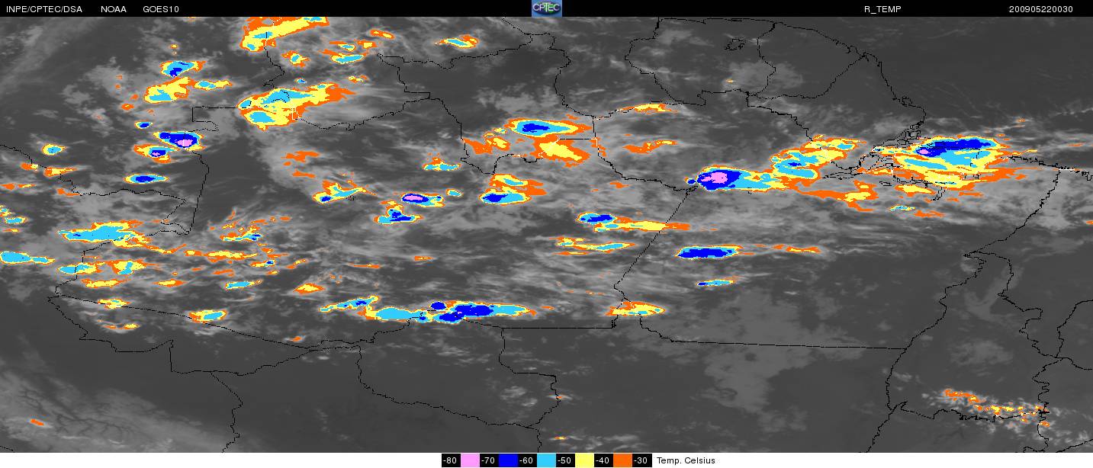Click the GOES10 satellite label
1093x468 pixels.
coord(162,9)
